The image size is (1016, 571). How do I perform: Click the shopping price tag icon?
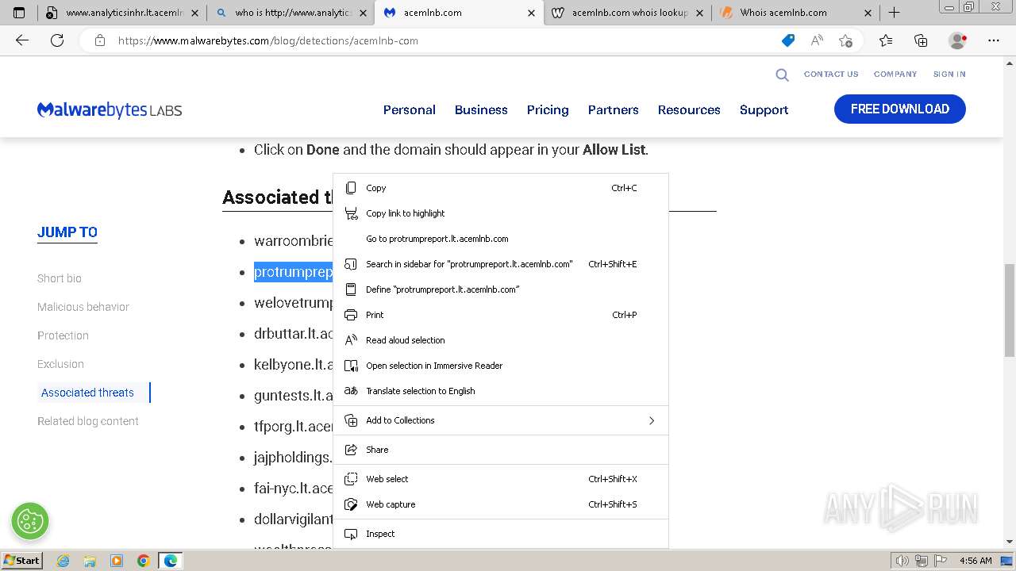coord(788,40)
